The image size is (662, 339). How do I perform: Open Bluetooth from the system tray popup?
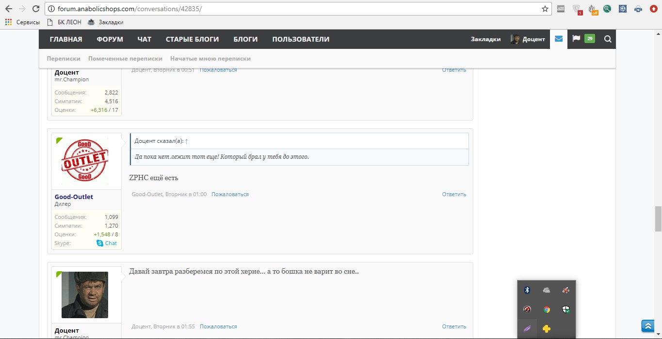[x=527, y=290]
